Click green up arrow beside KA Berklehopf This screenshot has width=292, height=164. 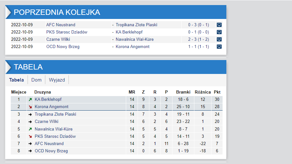(x=30, y=100)
